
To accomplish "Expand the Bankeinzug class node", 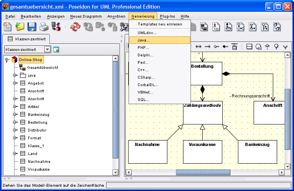I will (x=15, y=114).
